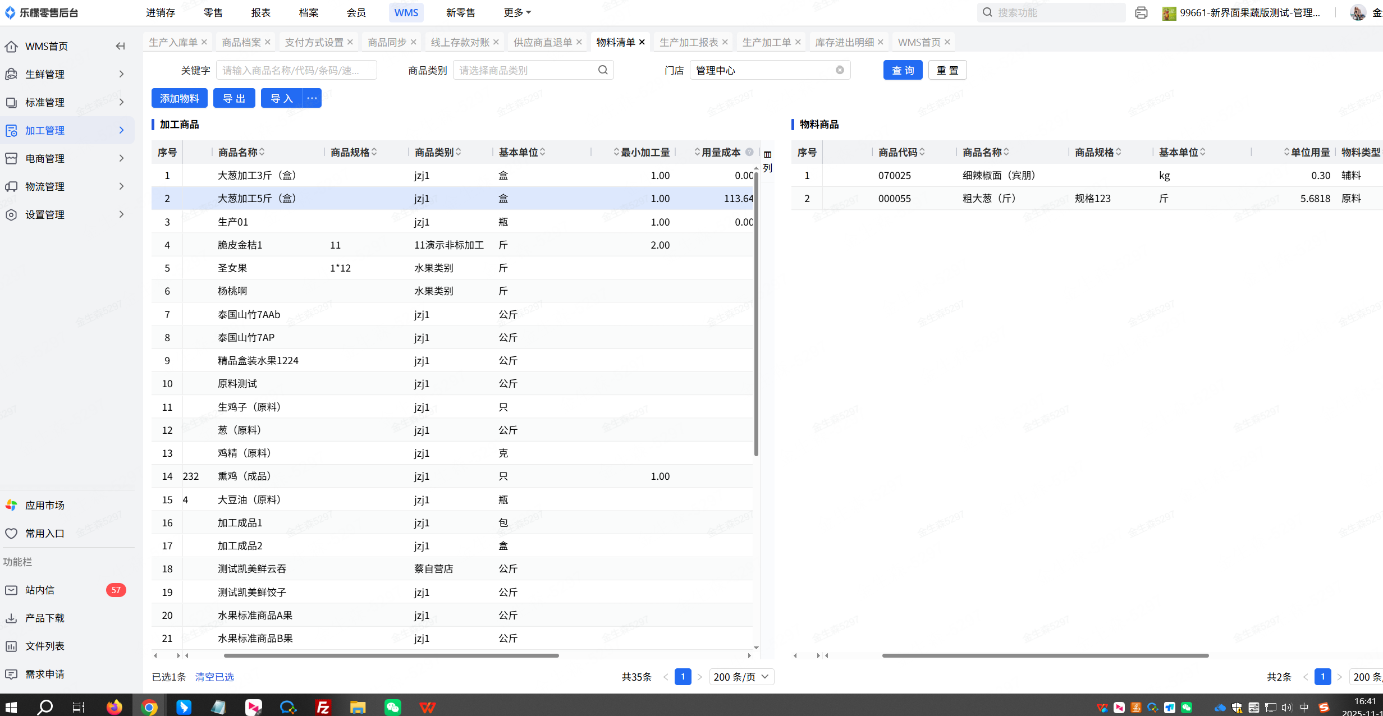Click the printer icon in top bar
This screenshot has height=716, width=1383.
click(1141, 12)
